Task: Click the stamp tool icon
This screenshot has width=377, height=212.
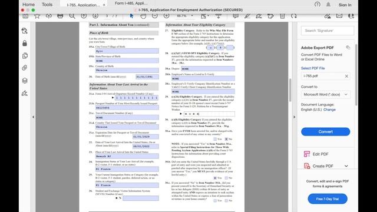Action: coord(270,16)
